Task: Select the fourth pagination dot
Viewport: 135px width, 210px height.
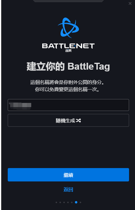Action: point(68,202)
